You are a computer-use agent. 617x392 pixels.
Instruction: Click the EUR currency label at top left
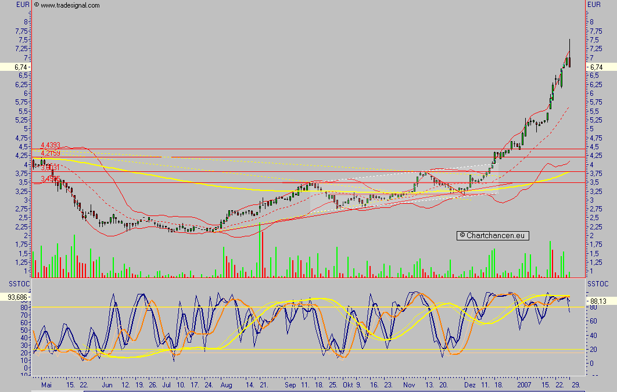pyautogui.click(x=23, y=5)
